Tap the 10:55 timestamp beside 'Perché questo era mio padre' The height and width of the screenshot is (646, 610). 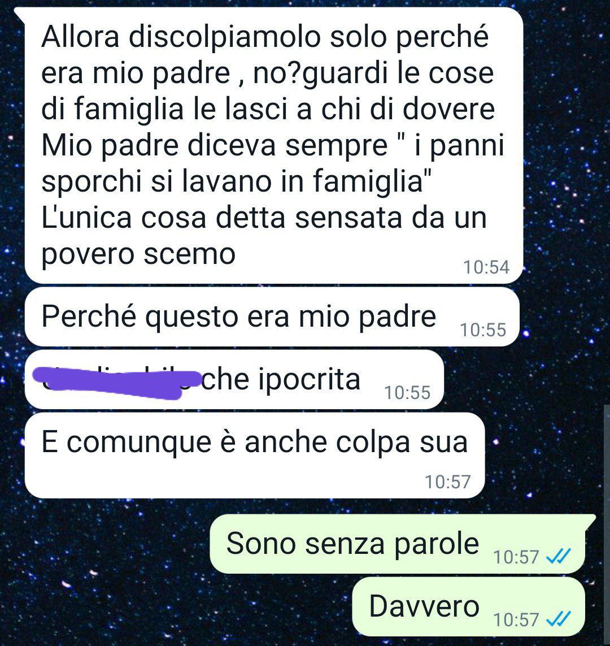483,329
